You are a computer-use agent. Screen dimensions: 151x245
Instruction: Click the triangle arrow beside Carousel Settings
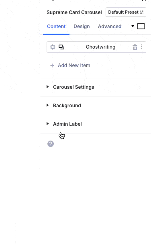(48, 87)
